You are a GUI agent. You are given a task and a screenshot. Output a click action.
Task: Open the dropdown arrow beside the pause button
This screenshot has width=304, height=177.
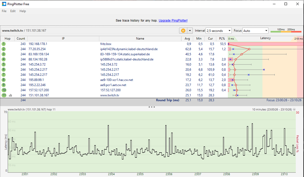190,31
